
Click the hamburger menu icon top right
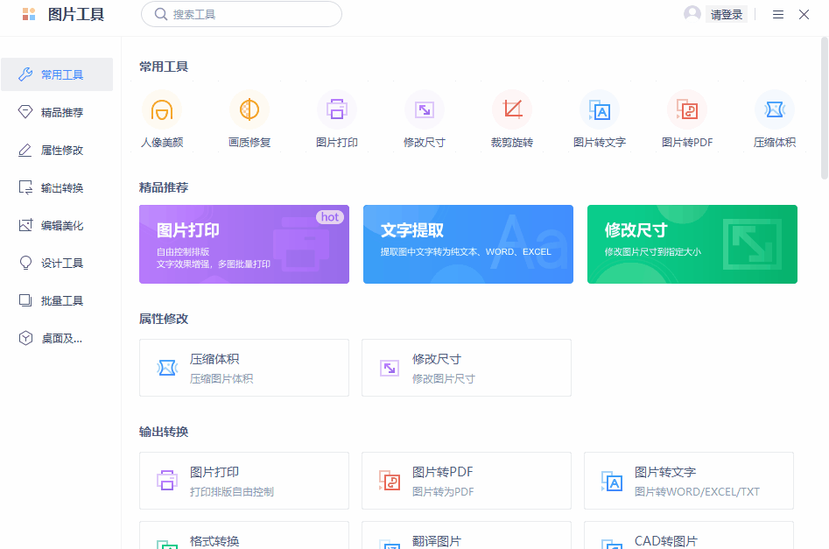(777, 14)
